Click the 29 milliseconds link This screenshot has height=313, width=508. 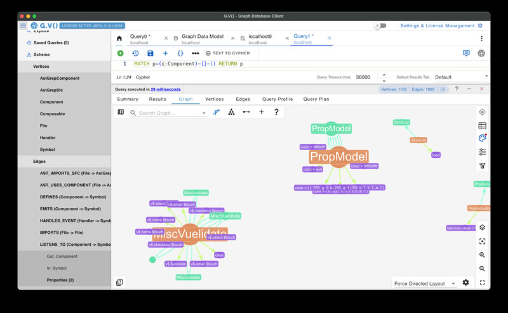pyautogui.click(x=166, y=89)
